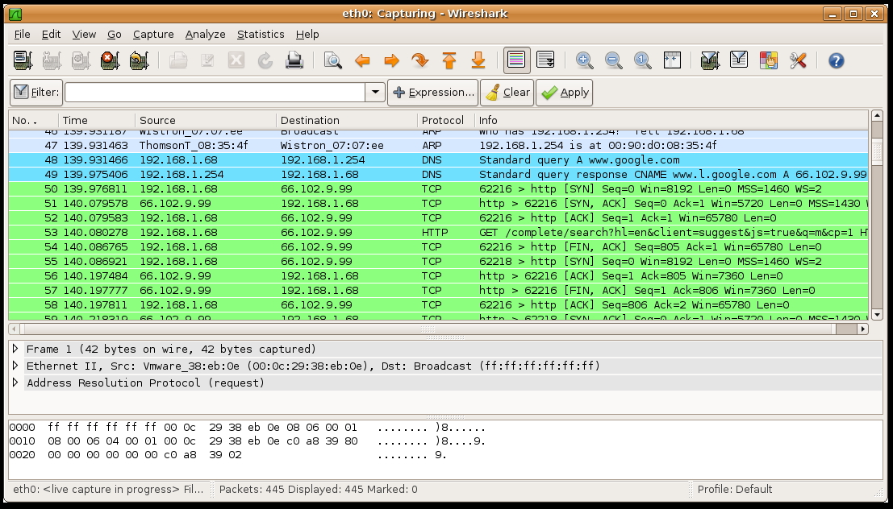Click the zoom out icon
Image resolution: width=893 pixels, height=509 pixels.
click(613, 60)
